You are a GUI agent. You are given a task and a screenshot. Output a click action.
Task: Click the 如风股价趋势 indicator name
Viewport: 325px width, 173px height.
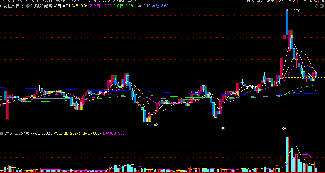[x=41, y=6]
